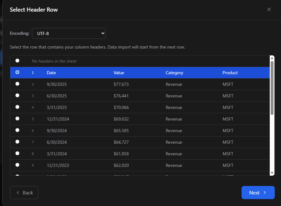
Task: Click scrollbar down arrow in table
Action: [x=272, y=173]
